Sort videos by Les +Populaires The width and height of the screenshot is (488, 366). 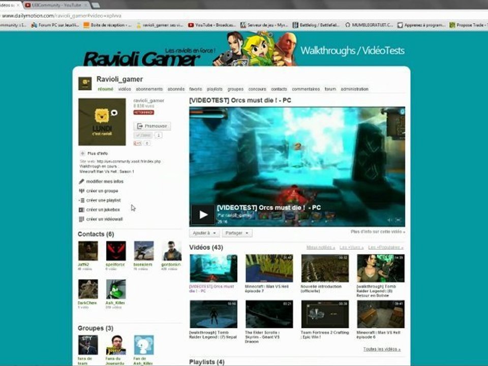pyautogui.click(x=386, y=248)
